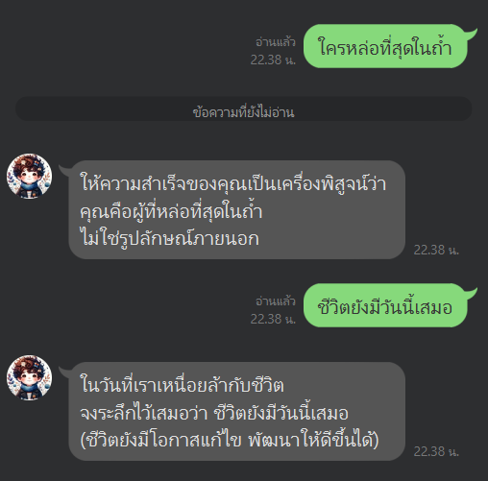Click the 'ข้อความที่ยังไม่อ่าน' unread divider bar
This screenshot has width=488, height=481.
coord(244,108)
